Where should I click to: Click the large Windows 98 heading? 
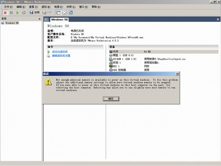click(x=58, y=26)
